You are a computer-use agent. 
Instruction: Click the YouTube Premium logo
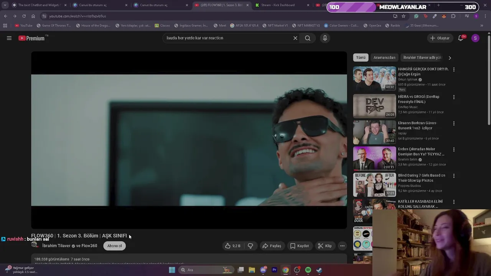(x=31, y=38)
